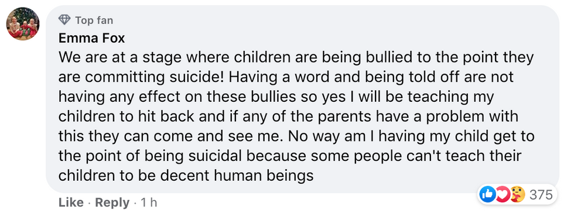Open Emma Fox's profile via name
The width and height of the screenshot is (574, 217).
(92, 38)
